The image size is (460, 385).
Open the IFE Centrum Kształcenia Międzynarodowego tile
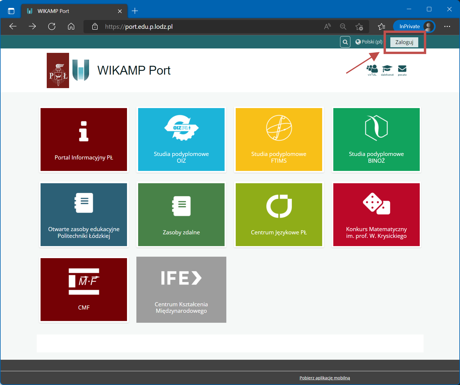[181, 290]
